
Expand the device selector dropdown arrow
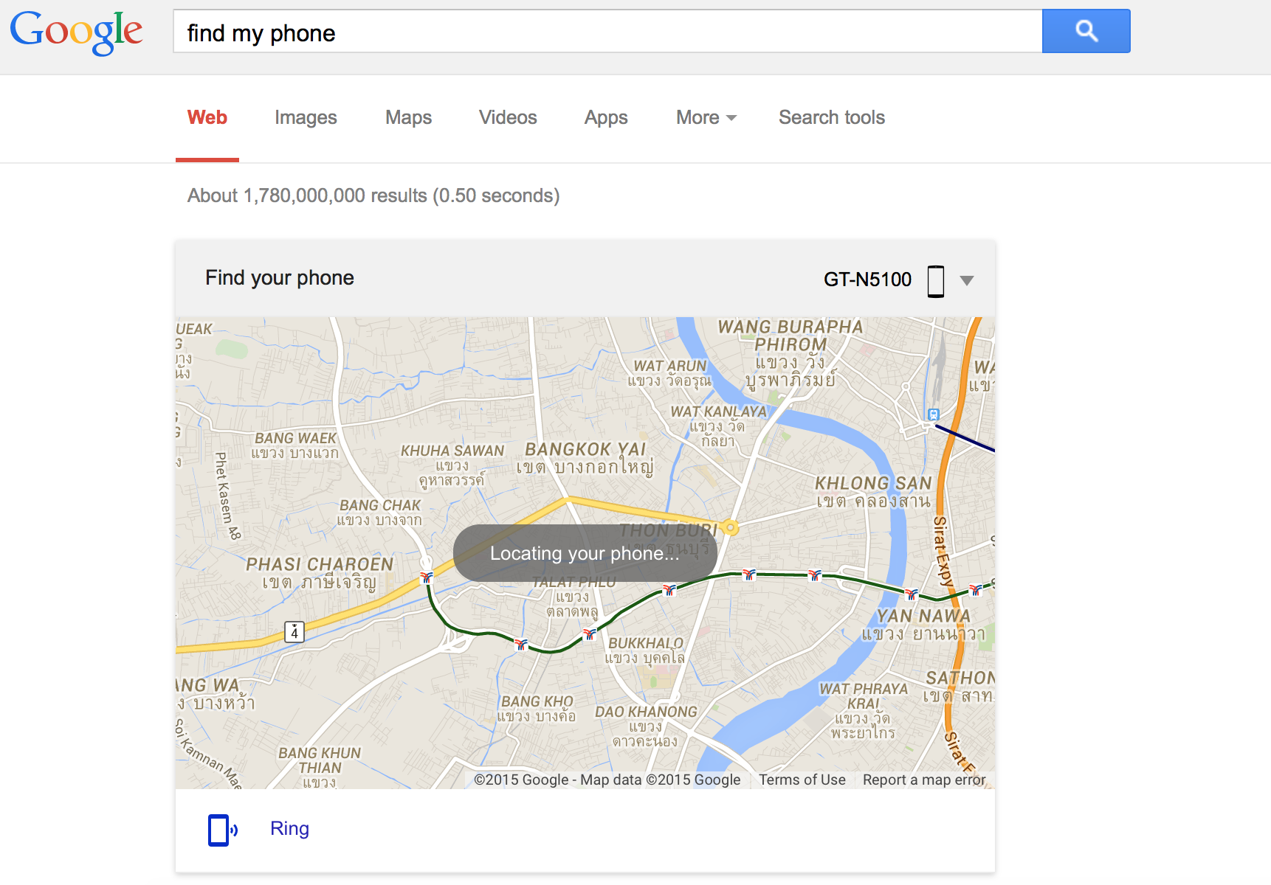pos(966,280)
